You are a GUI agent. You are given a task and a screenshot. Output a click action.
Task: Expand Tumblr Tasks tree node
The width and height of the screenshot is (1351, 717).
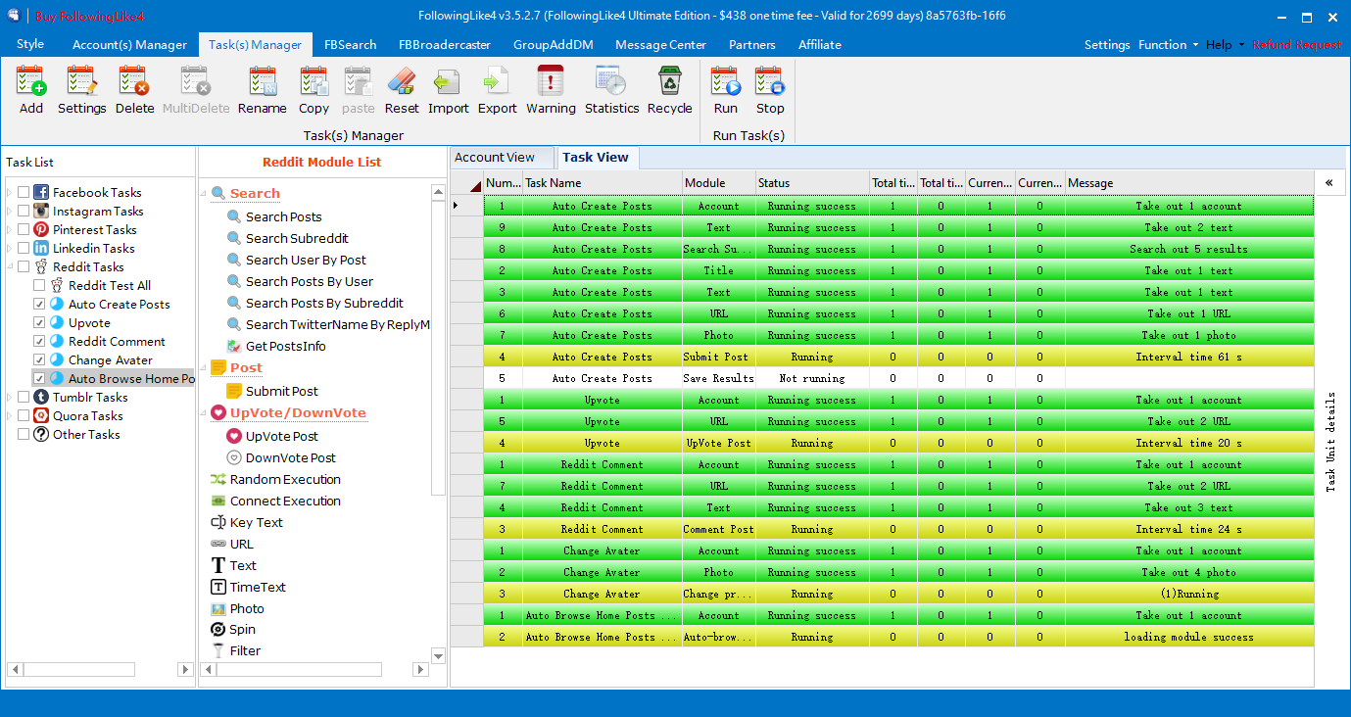tap(10, 397)
